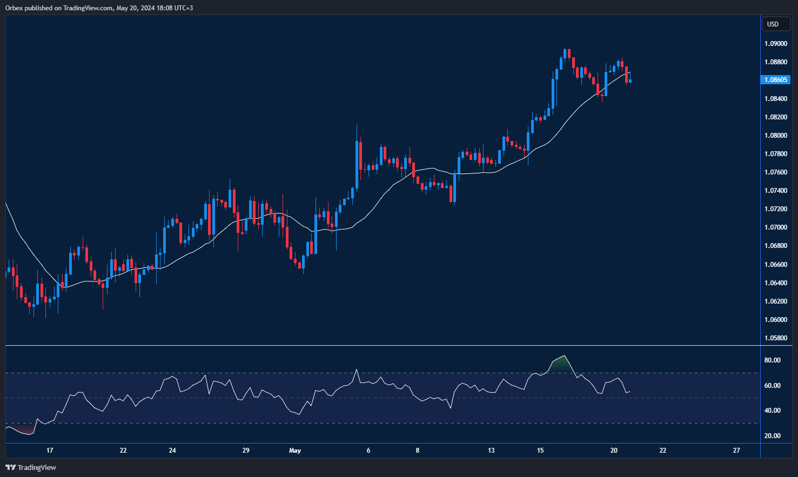The width and height of the screenshot is (798, 477).
Task: Select the 60.00 level on RSI scale
Action: click(772, 386)
